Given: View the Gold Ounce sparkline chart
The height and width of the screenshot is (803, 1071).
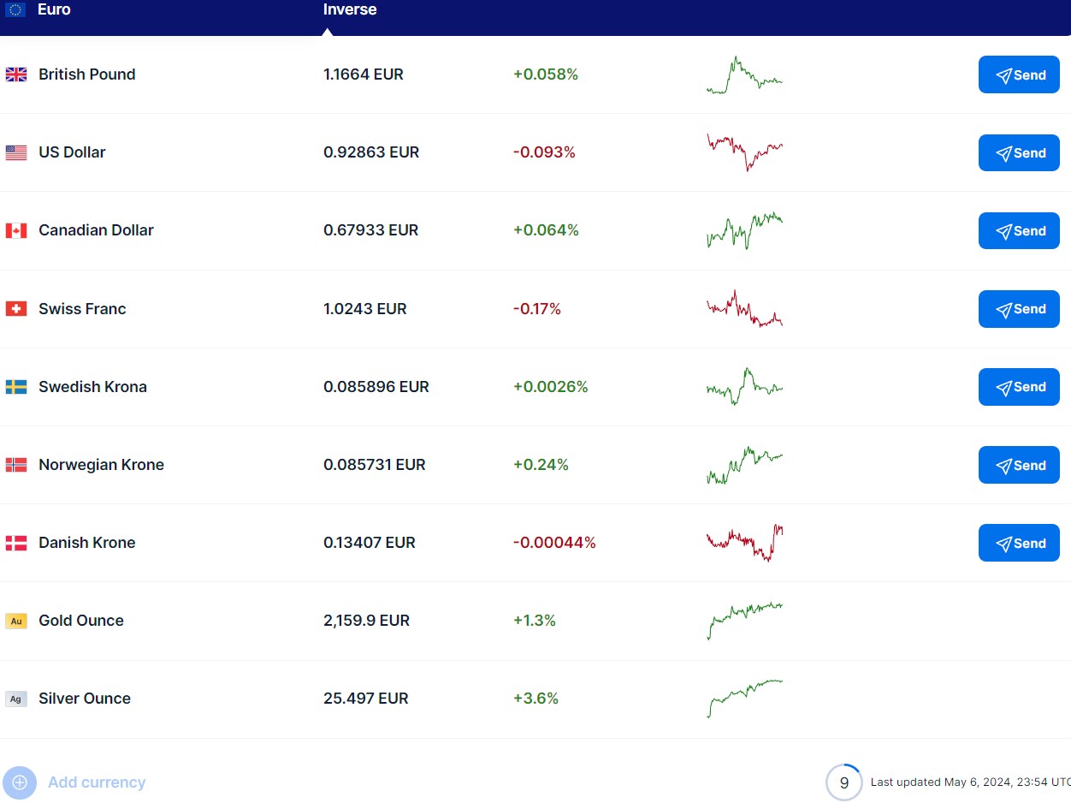Looking at the screenshot, I should pos(744,621).
